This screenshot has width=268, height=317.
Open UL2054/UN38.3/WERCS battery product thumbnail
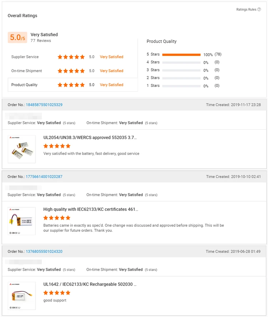pyautogui.click(x=22, y=149)
